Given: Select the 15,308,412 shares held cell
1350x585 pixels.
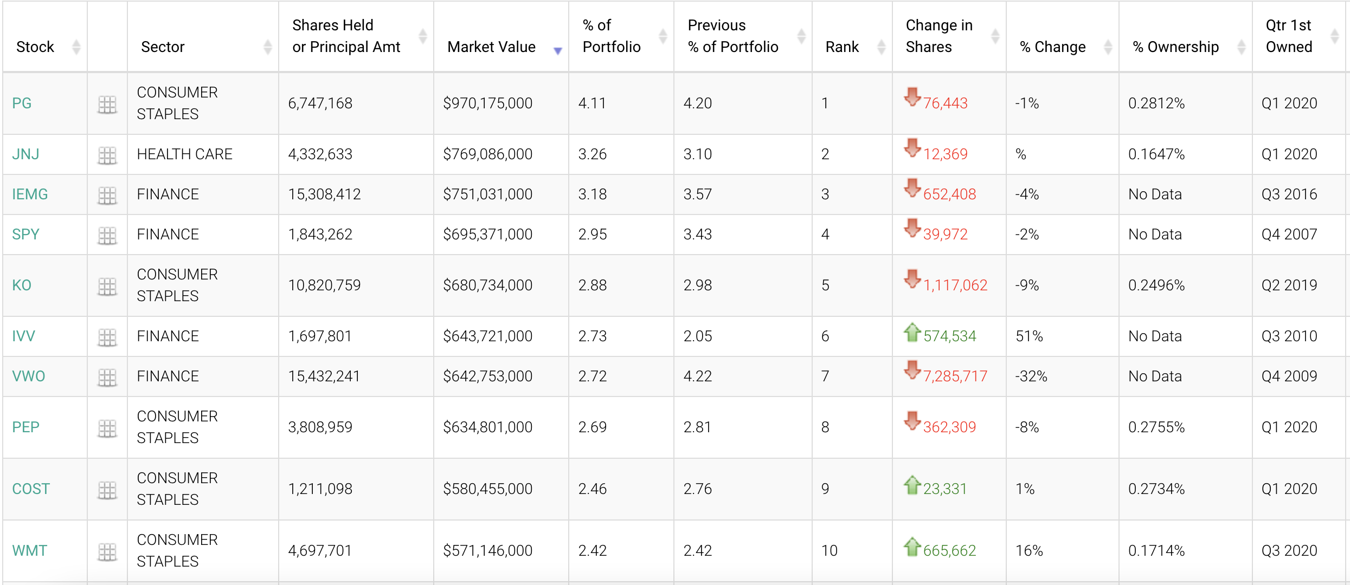Looking at the screenshot, I should (x=356, y=194).
